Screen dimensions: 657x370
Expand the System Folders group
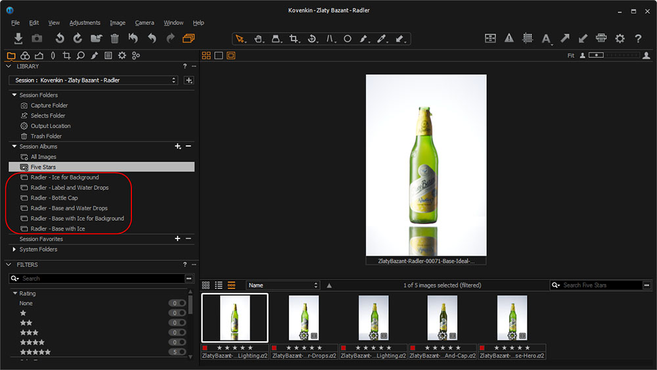pos(14,249)
